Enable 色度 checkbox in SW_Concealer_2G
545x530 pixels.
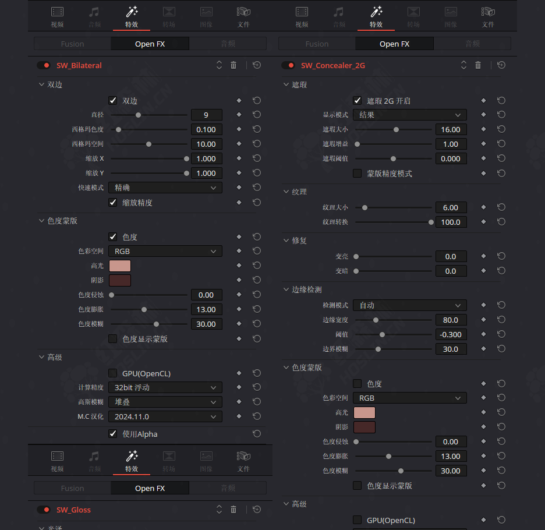(x=357, y=384)
